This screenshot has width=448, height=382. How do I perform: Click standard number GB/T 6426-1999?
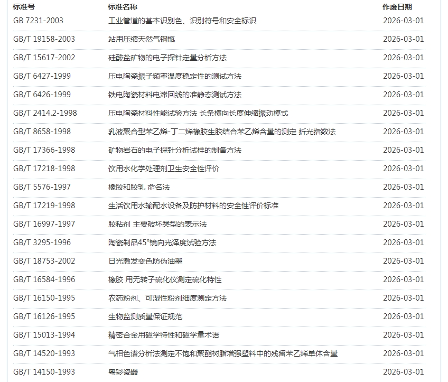[42, 95]
